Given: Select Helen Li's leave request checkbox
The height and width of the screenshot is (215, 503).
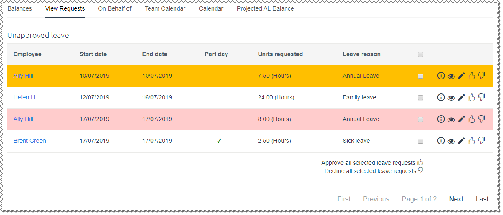Looking at the screenshot, I should tap(420, 98).
